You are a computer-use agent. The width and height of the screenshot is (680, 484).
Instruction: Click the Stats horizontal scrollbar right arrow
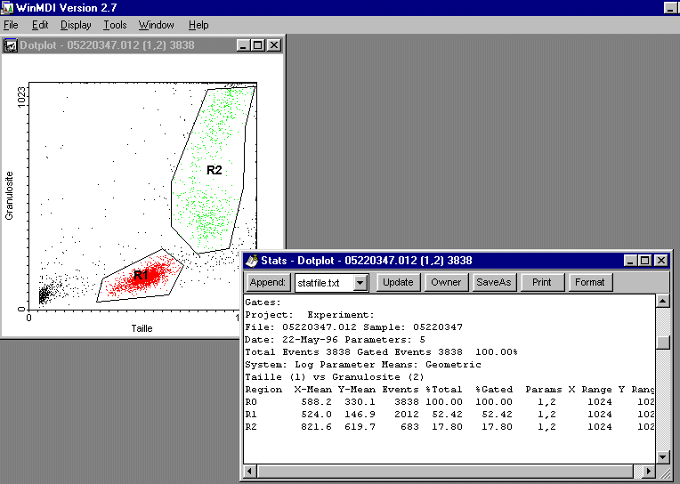point(647,471)
